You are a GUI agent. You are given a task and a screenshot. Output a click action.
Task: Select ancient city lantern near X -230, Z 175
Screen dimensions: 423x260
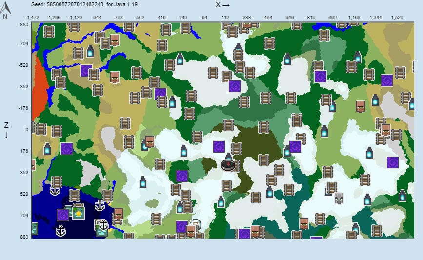point(184,151)
